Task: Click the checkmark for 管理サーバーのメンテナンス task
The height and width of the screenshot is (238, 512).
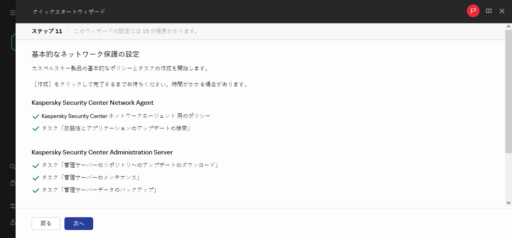Action: click(x=36, y=178)
